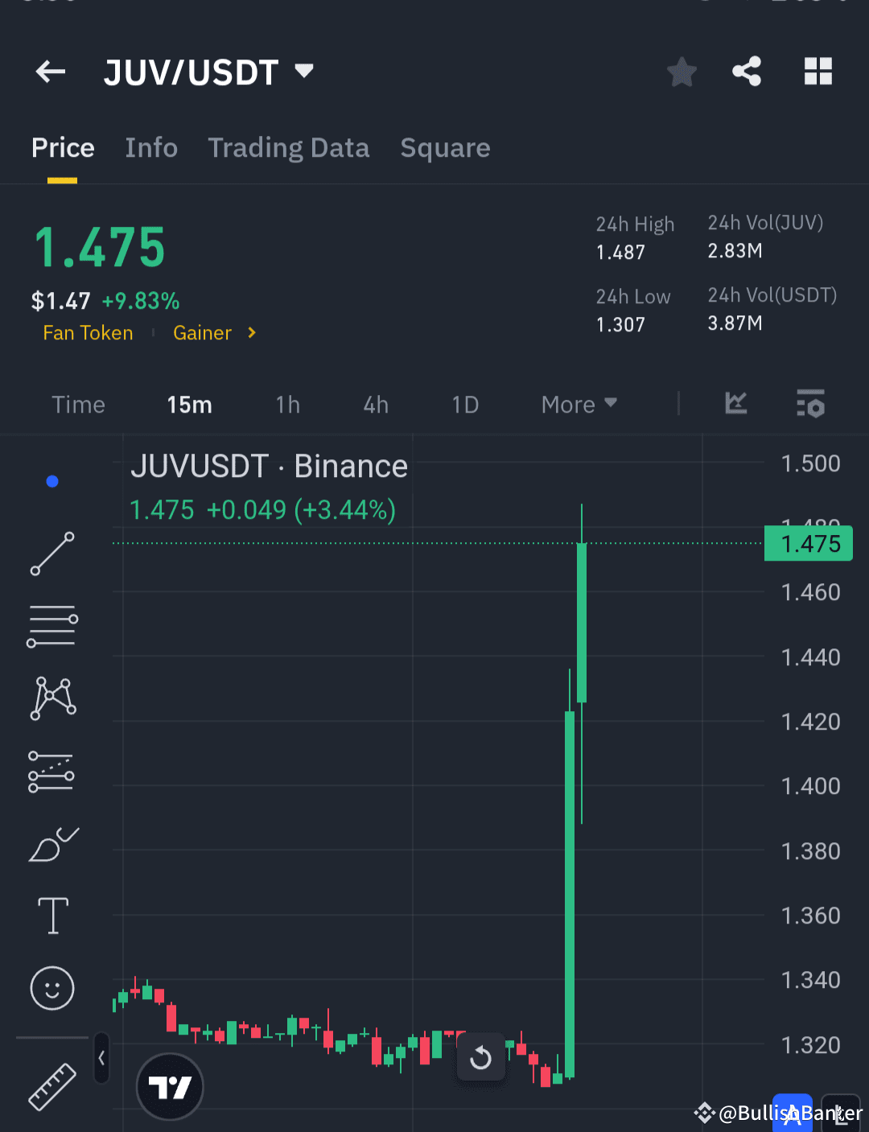Select the text annotation tool

[x=52, y=916]
